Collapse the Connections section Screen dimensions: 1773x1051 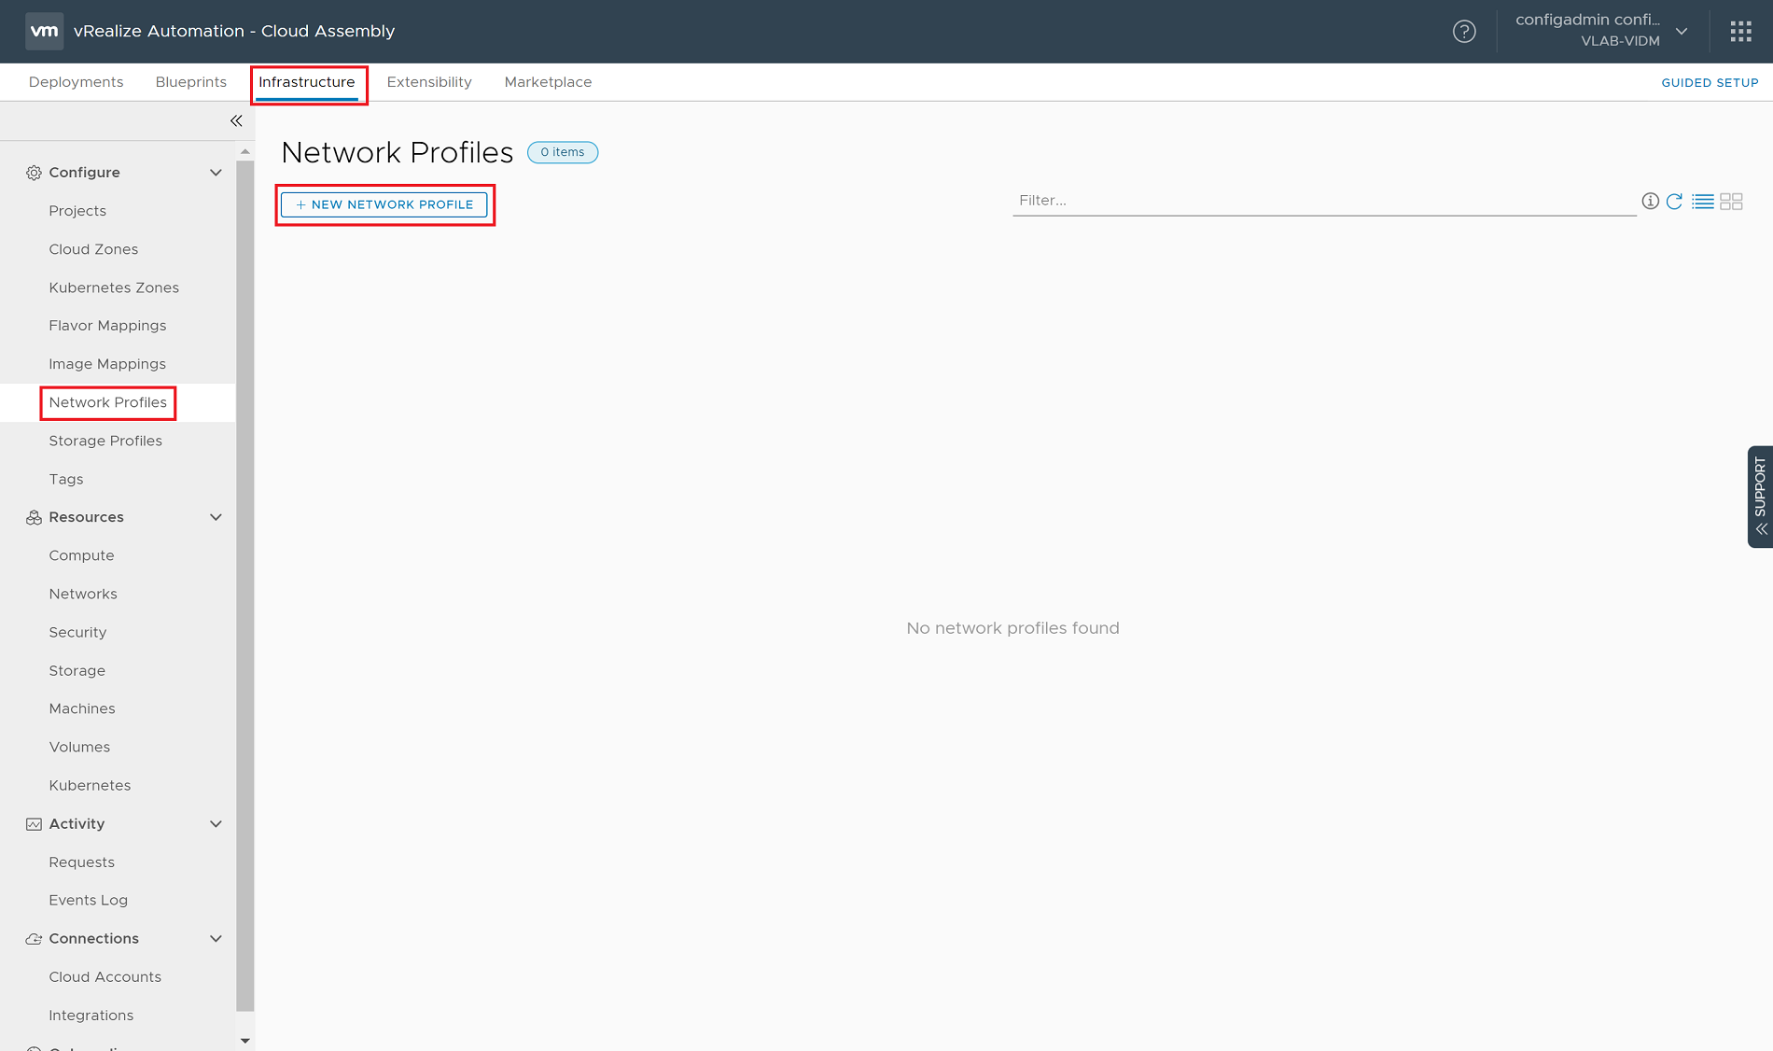[x=216, y=938]
